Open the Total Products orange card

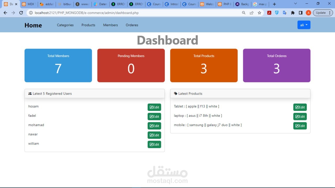pyautogui.click(x=204, y=65)
